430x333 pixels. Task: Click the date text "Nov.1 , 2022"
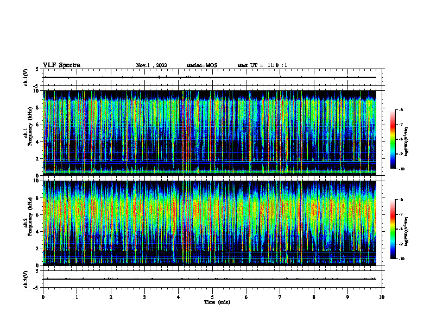pyautogui.click(x=151, y=65)
